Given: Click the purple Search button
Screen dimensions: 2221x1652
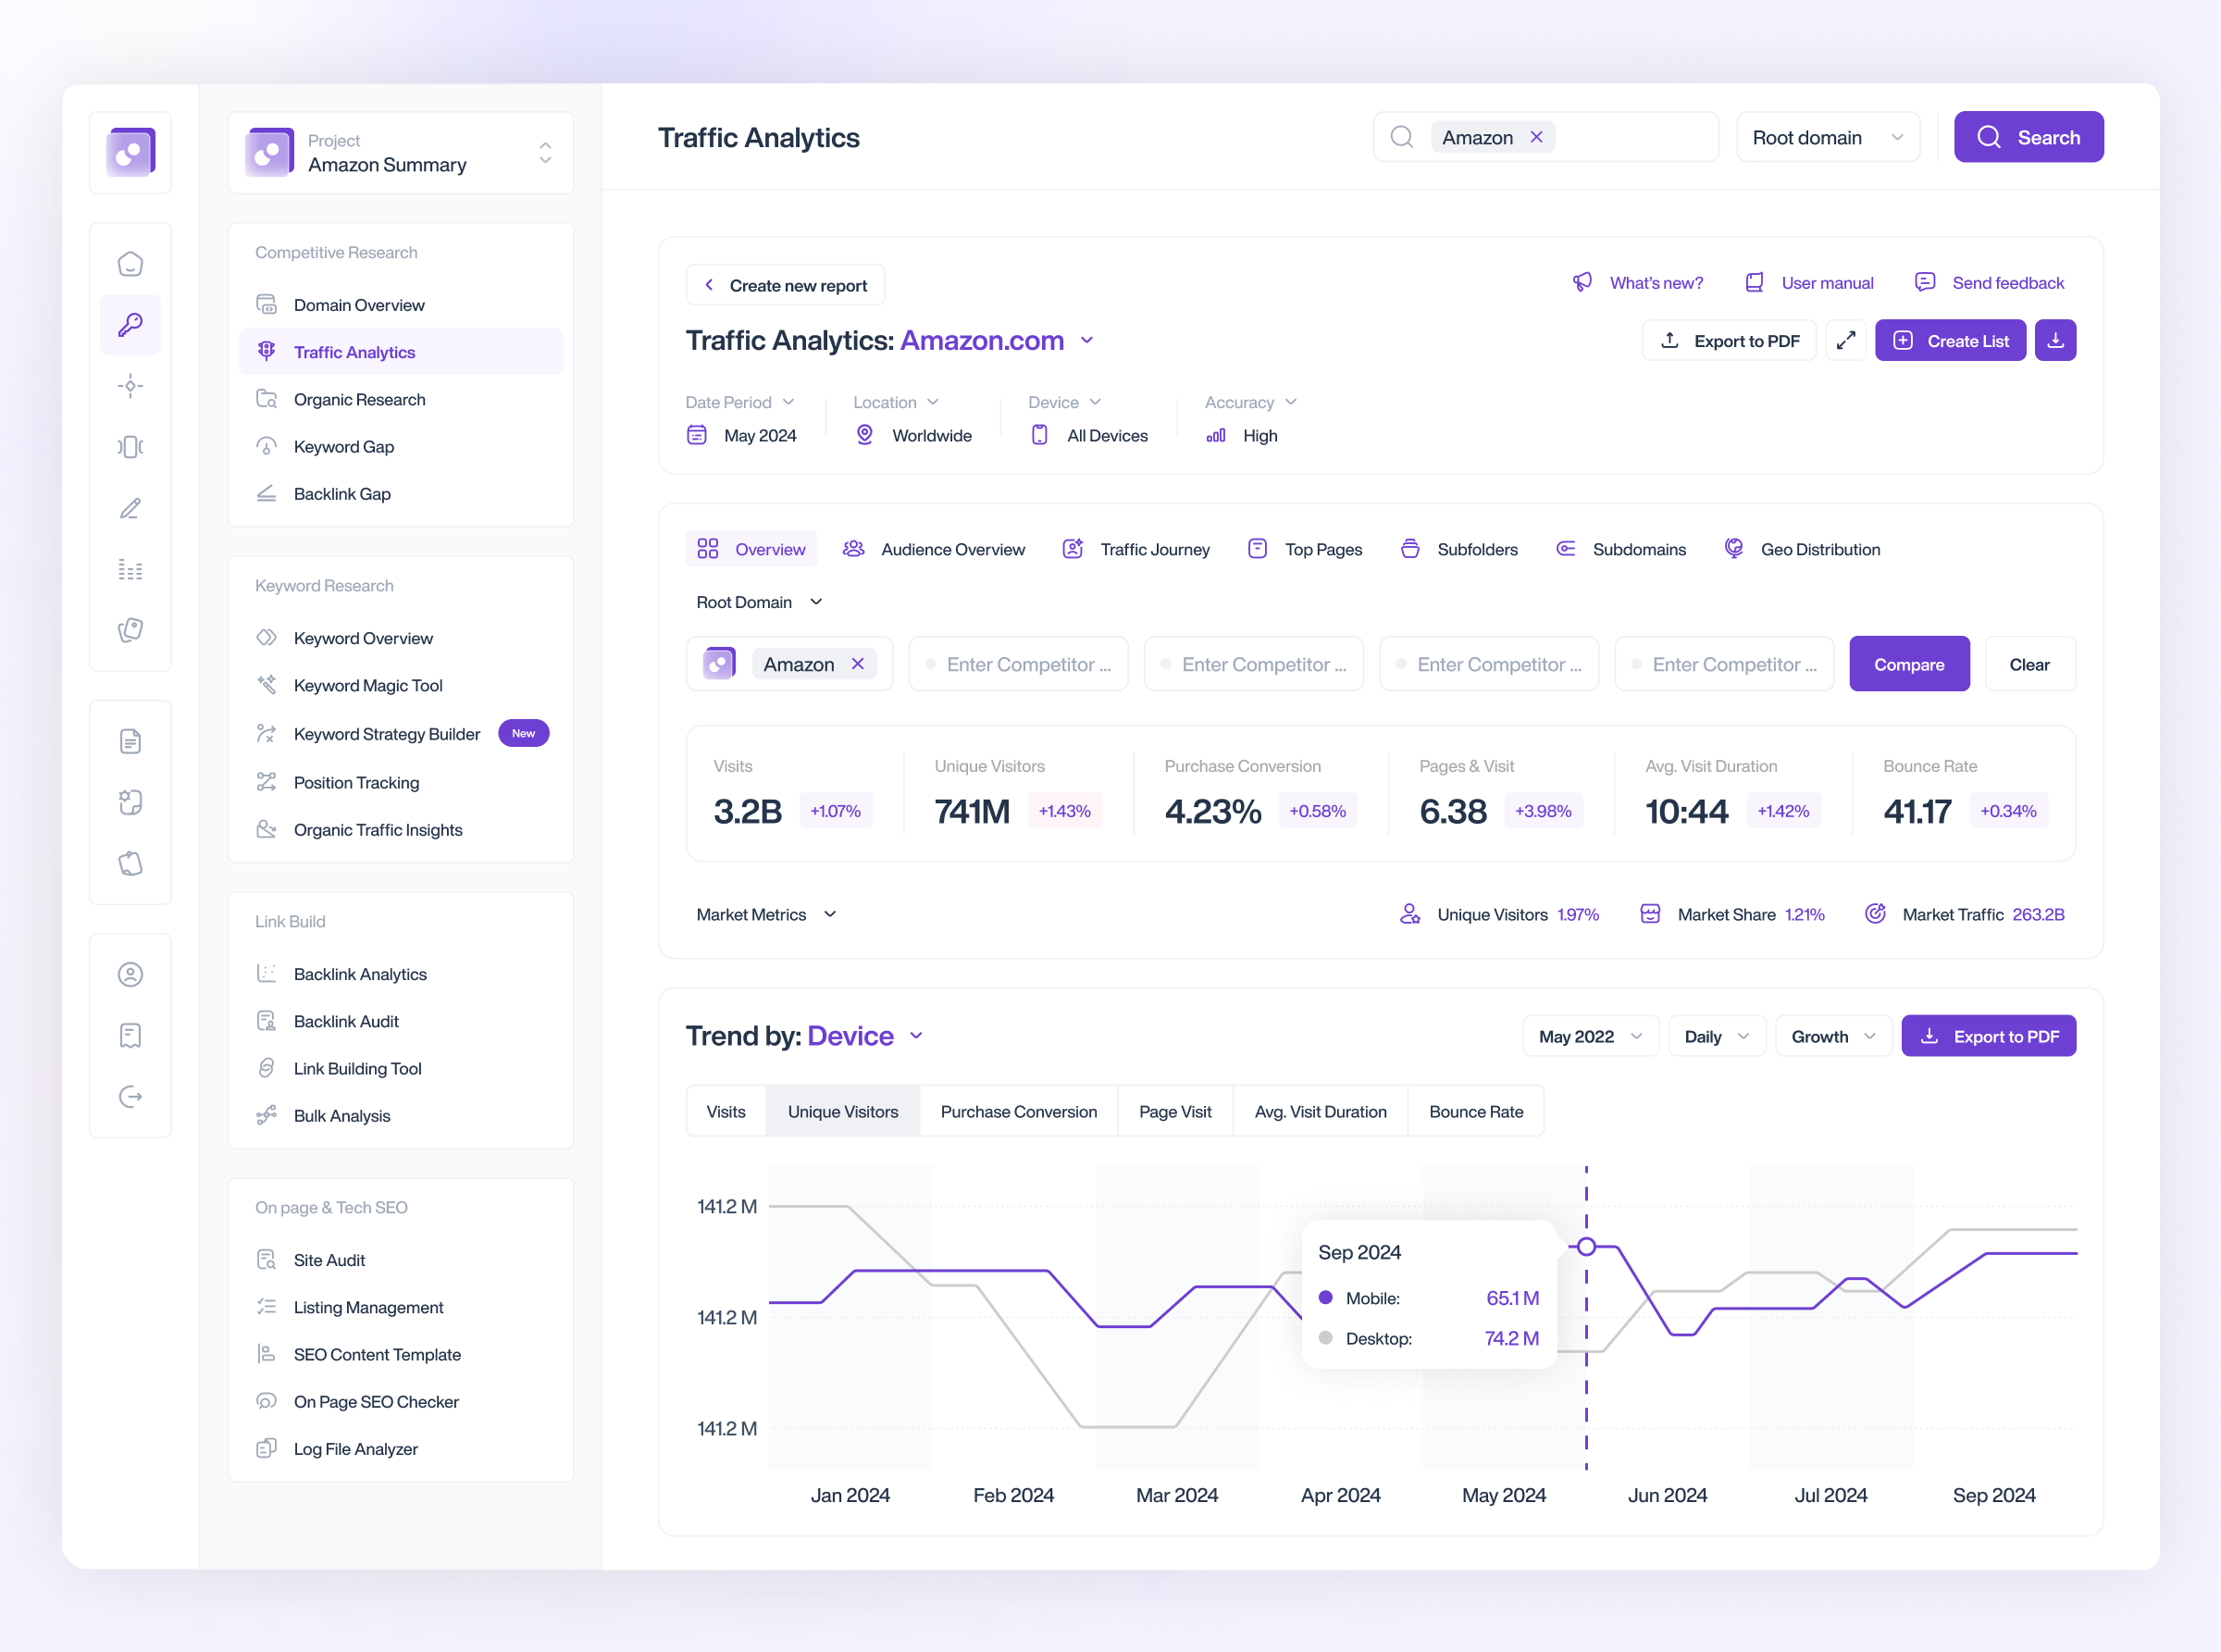Looking at the screenshot, I should click(2029, 137).
